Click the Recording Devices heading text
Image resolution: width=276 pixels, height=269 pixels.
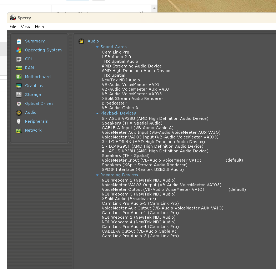click(119, 175)
